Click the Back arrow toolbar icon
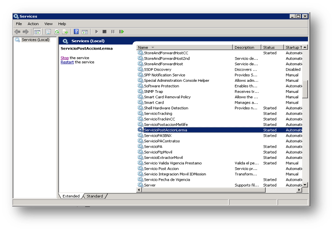The image size is (334, 231). [17, 32]
